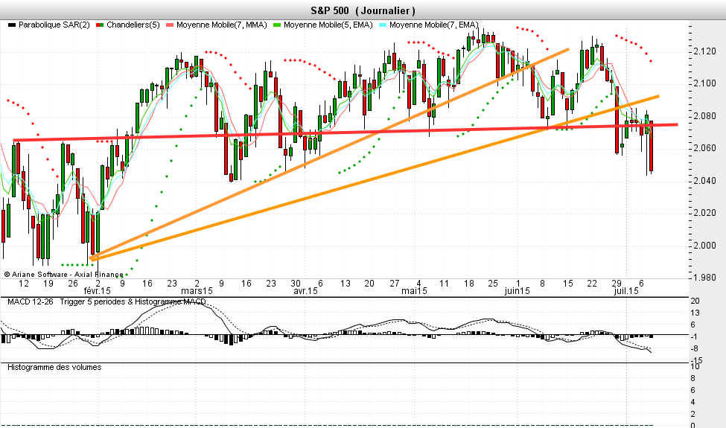Click the mars15 month label

(197, 291)
